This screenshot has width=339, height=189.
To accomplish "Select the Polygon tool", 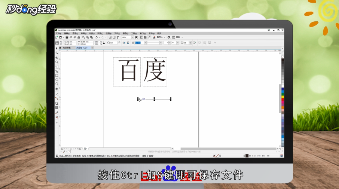I will [x=57, y=84].
